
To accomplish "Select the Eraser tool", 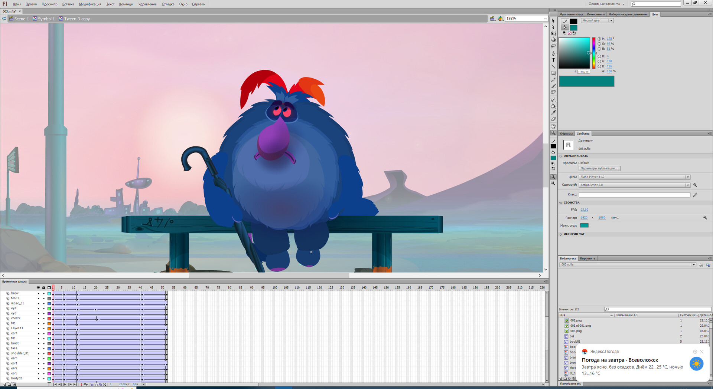I will (553, 119).
